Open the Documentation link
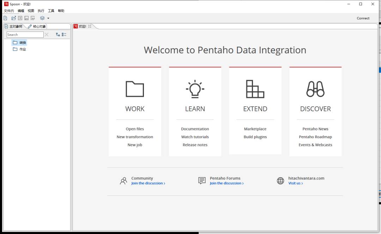This screenshot has width=381, height=234. (x=195, y=129)
